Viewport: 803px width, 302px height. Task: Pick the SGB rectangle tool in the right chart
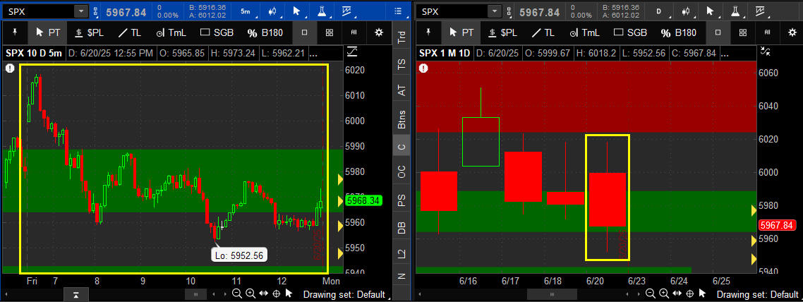click(629, 32)
